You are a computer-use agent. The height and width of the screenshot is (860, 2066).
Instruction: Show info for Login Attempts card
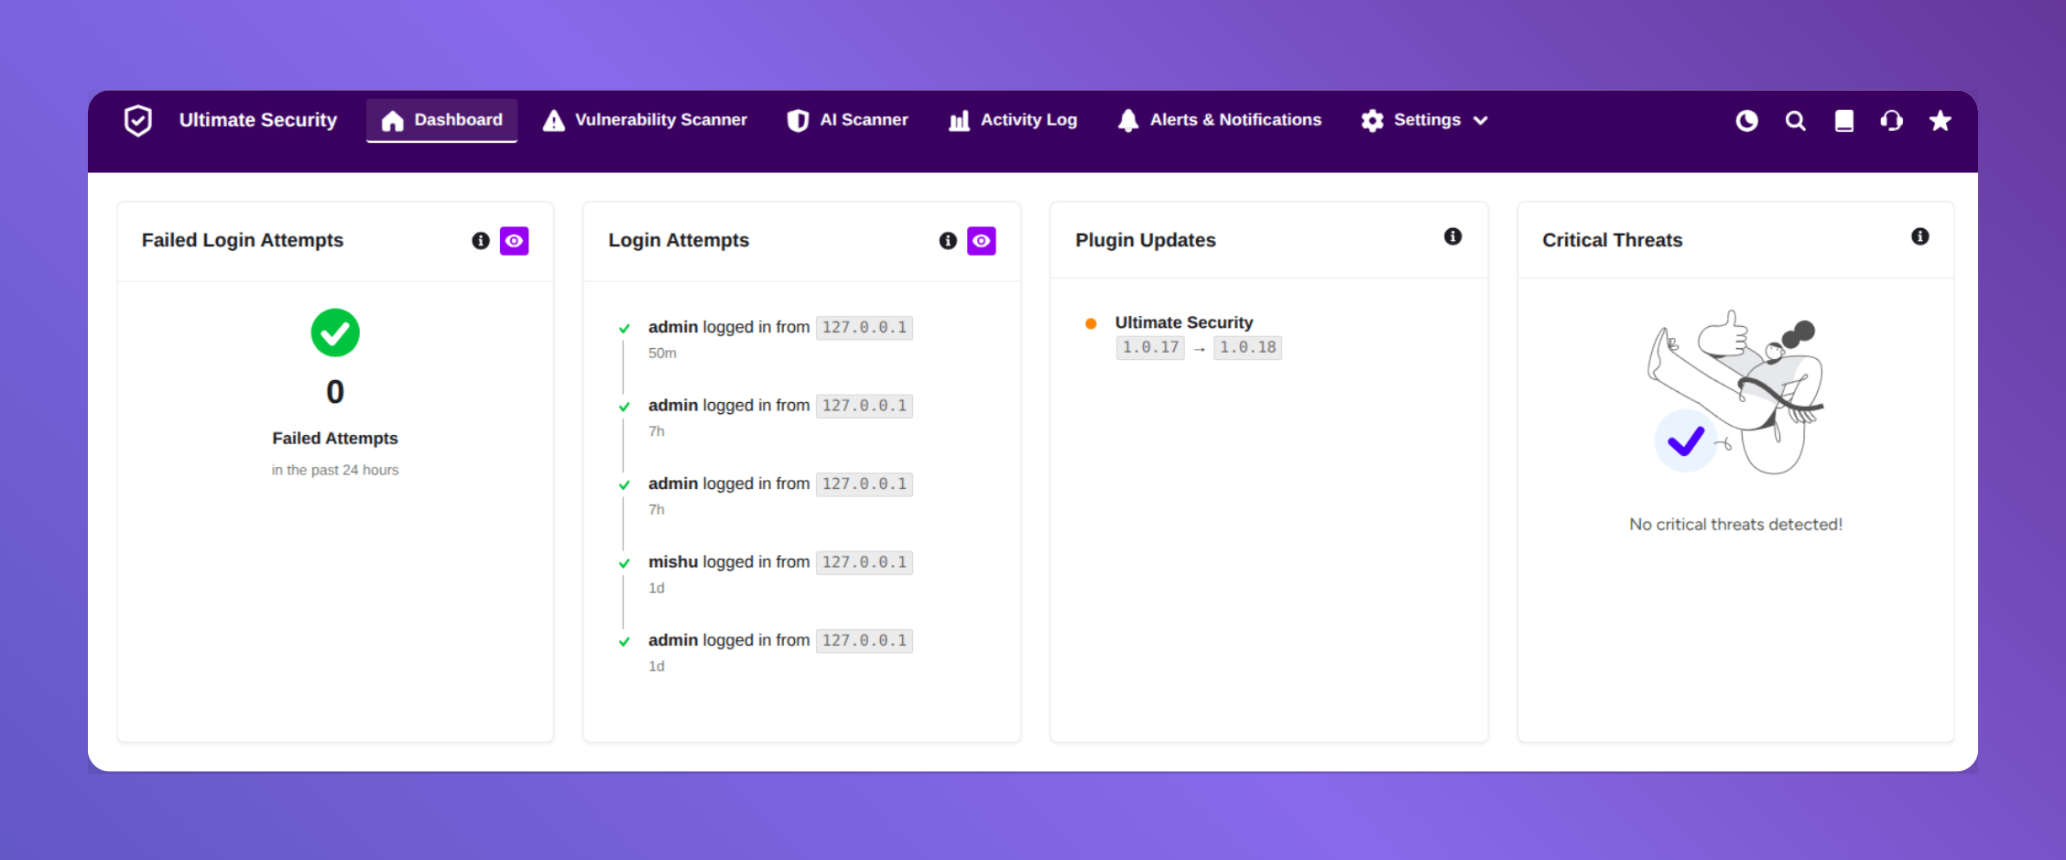948,241
